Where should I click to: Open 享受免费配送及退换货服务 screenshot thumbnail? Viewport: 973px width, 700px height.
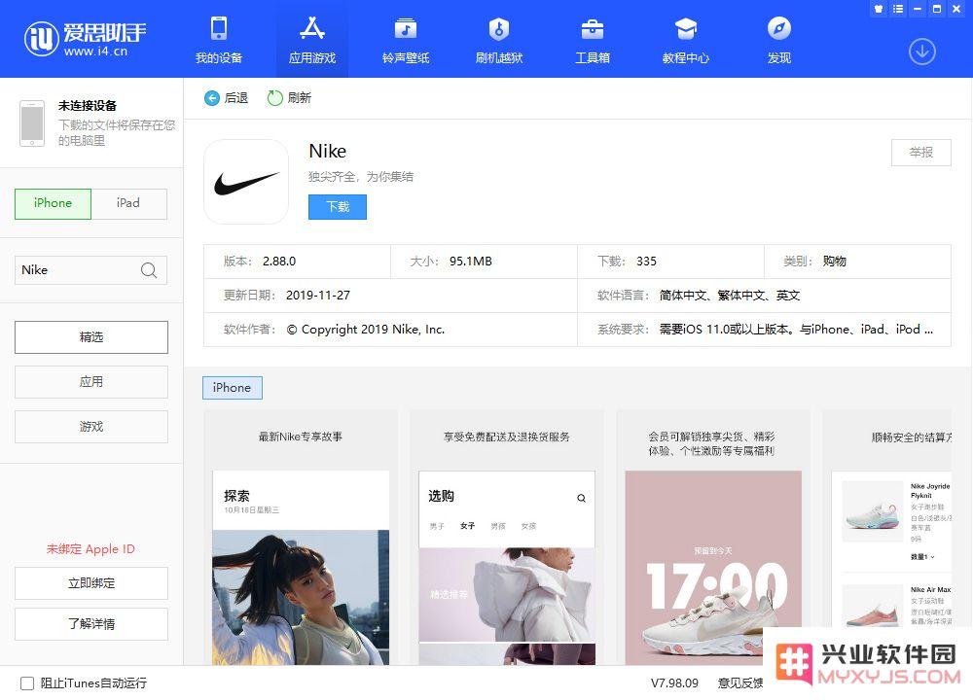point(506,538)
